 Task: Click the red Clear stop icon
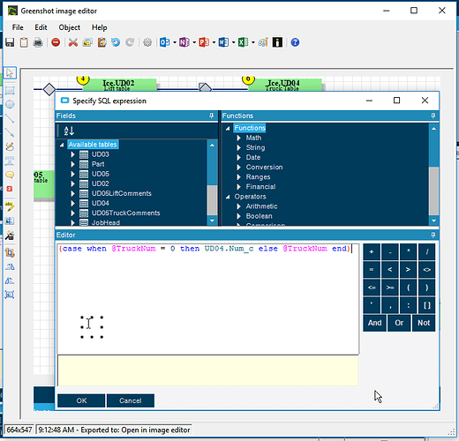56,42
